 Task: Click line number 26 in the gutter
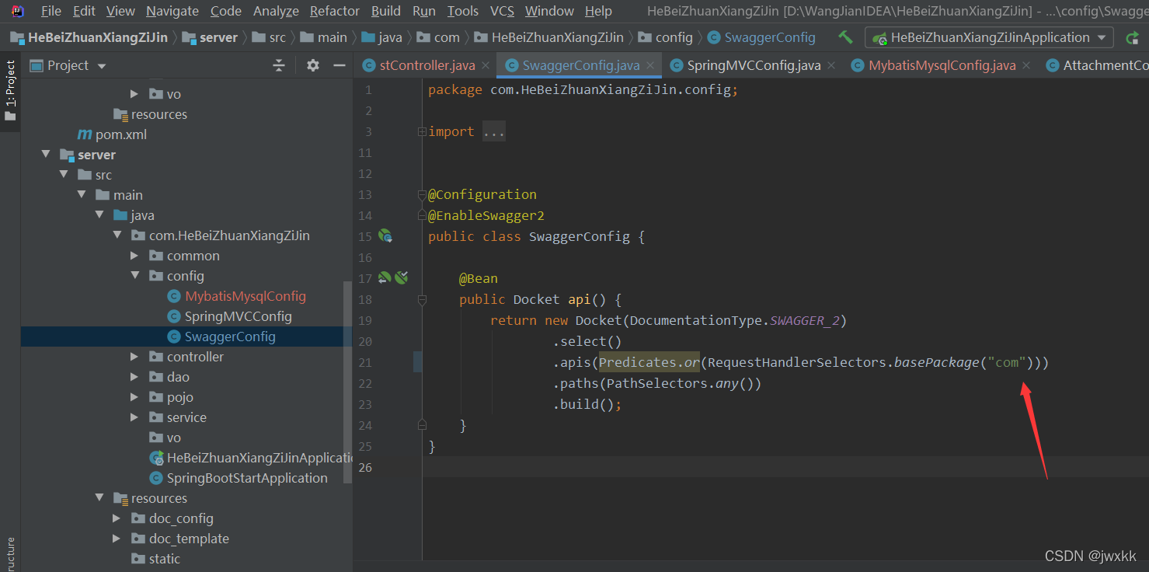click(365, 467)
